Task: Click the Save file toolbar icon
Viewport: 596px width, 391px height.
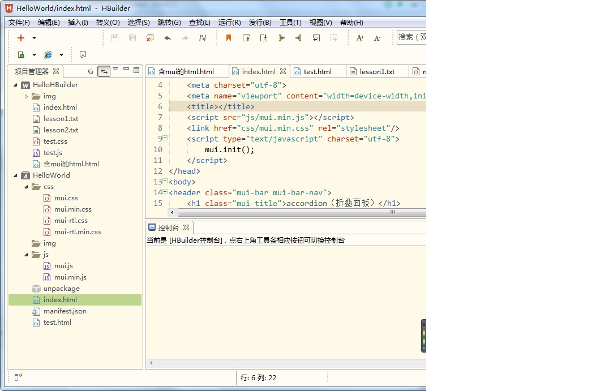Action: click(115, 37)
